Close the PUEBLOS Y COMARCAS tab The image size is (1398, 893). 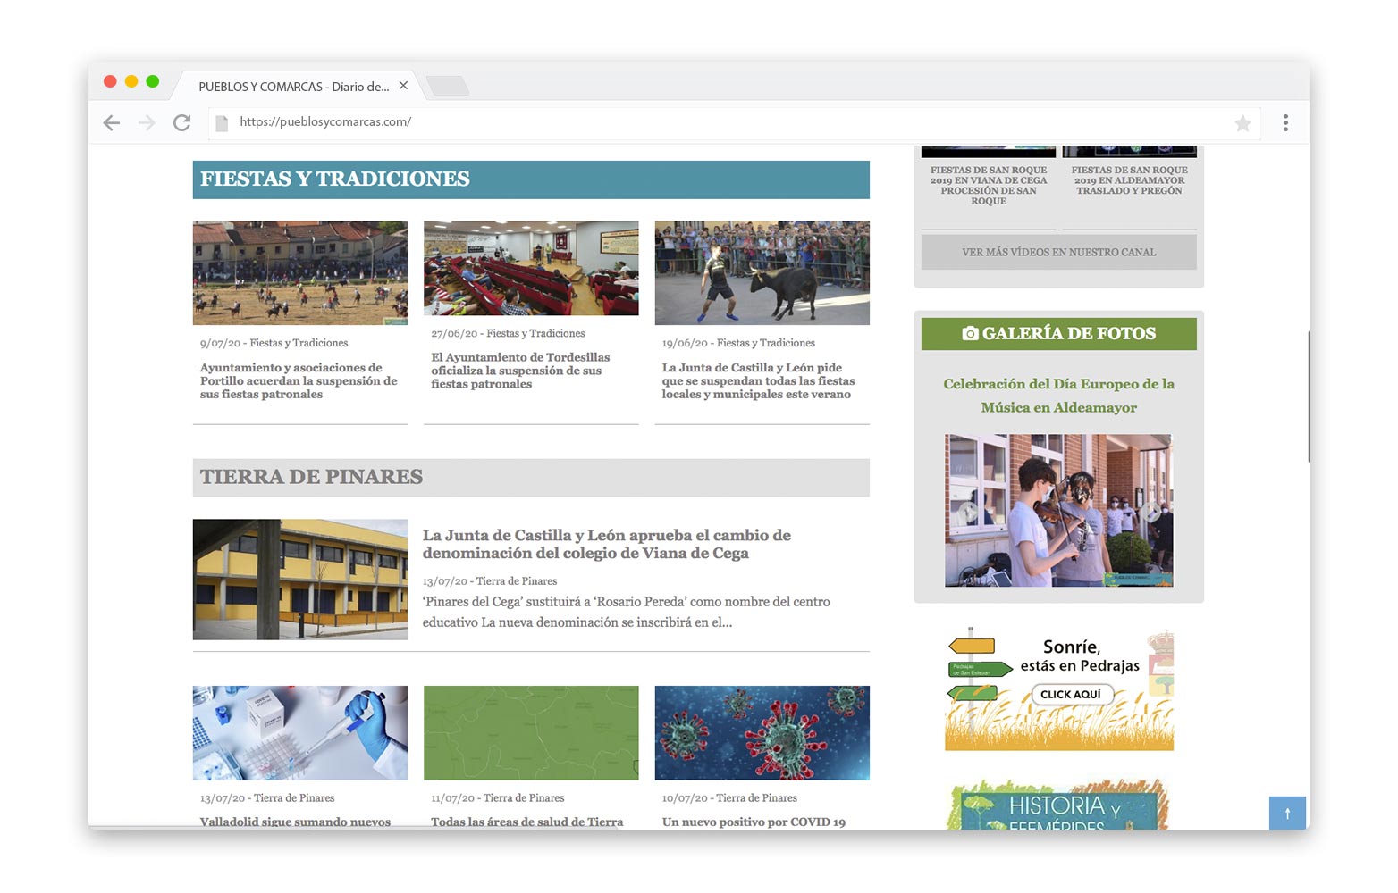403,86
